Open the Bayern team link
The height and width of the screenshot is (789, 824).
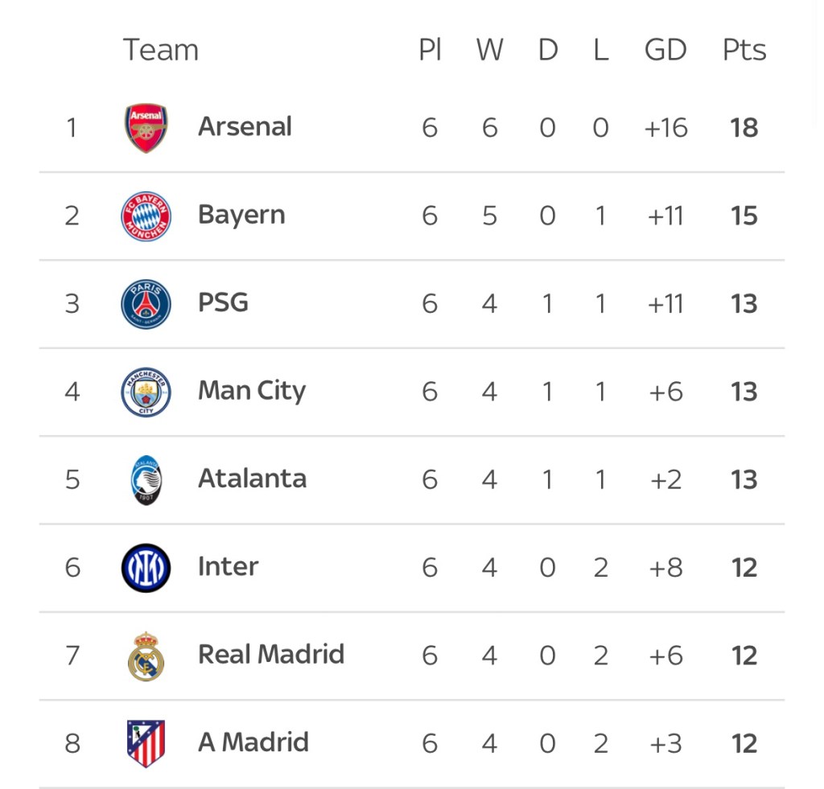coord(241,216)
